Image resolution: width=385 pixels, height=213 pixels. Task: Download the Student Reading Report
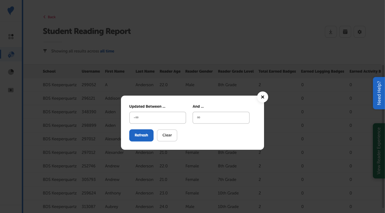331,31
